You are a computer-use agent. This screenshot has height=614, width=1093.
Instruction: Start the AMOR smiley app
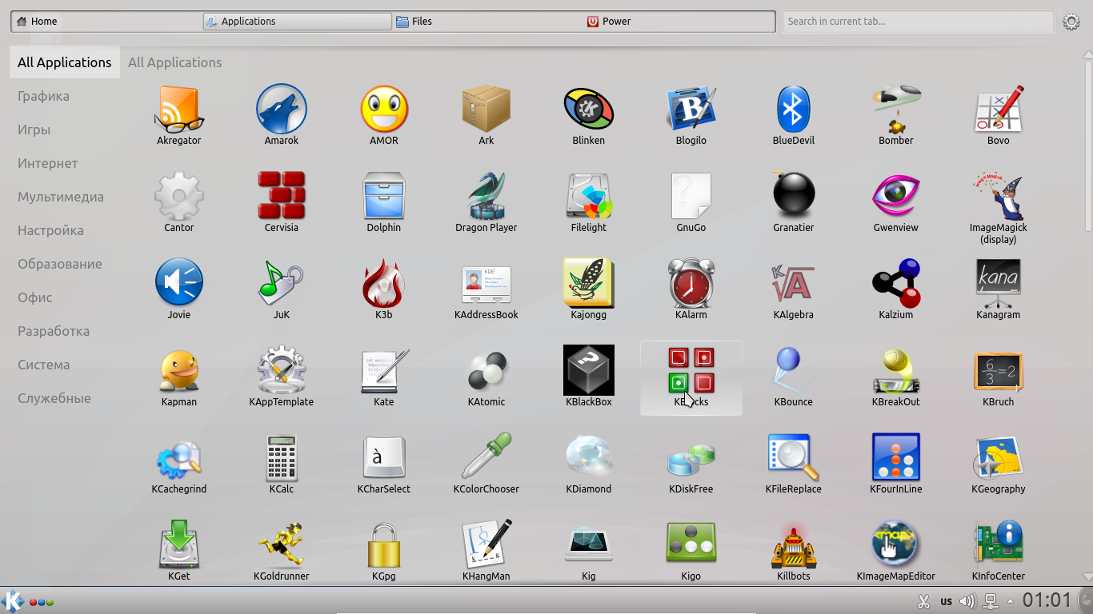(x=384, y=116)
